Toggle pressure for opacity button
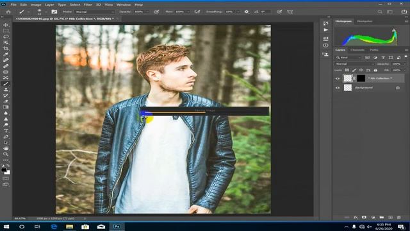The image size is (410, 231). coord(156,12)
